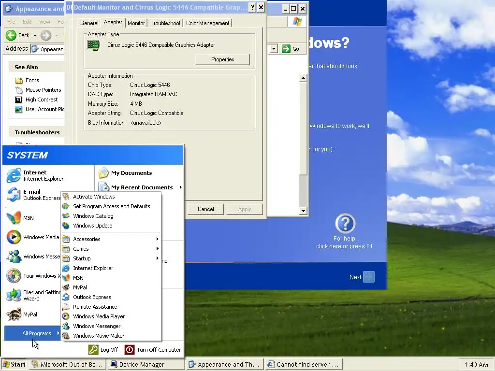Open Set Program Access and Defaults
Image resolution: width=495 pixels, height=371 pixels.
111,206
